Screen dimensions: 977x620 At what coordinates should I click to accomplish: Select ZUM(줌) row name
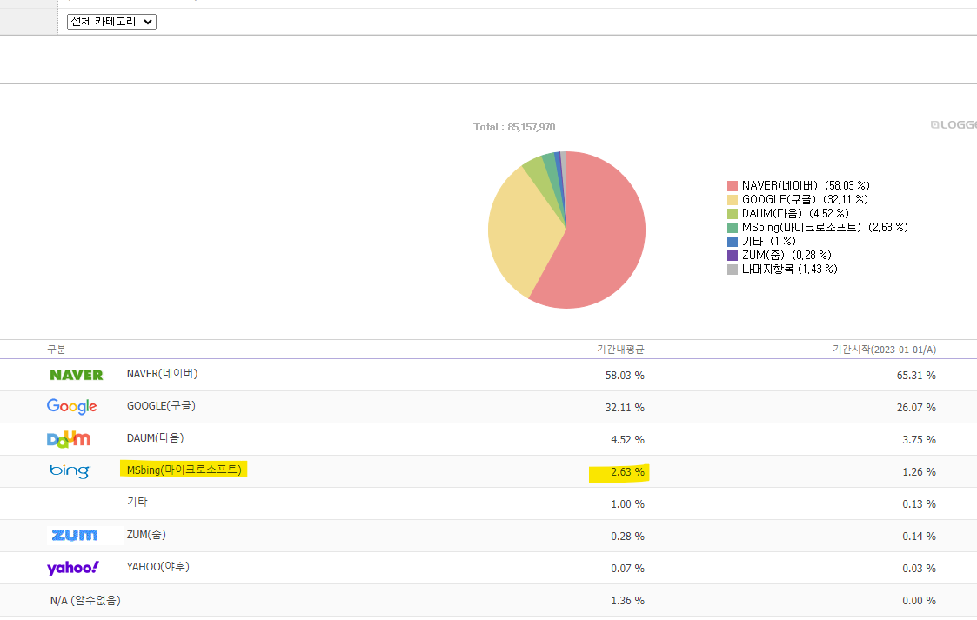coord(146,535)
